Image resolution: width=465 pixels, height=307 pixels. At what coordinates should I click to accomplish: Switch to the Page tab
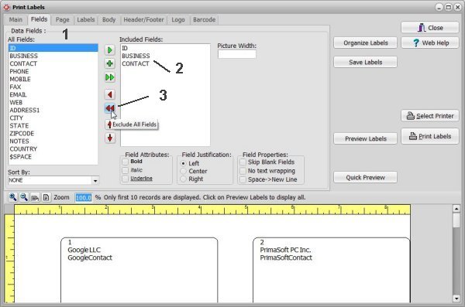tap(62, 20)
